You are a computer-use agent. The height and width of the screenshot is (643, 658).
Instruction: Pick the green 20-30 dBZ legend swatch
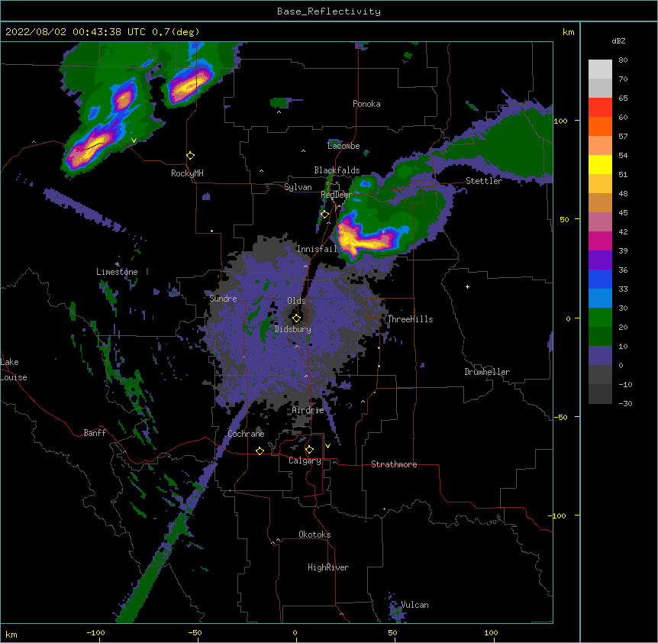point(600,318)
